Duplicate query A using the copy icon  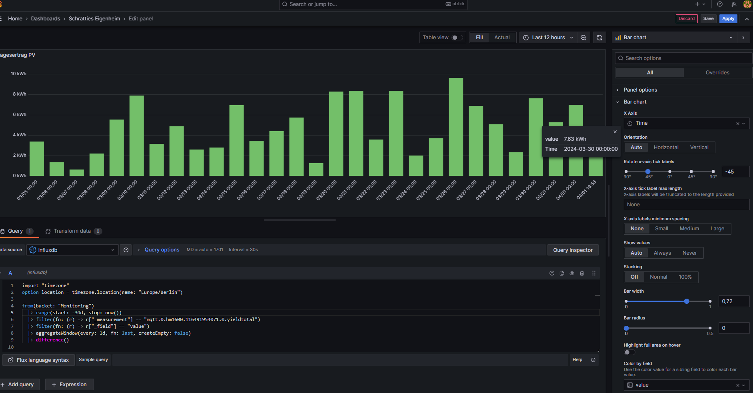point(562,273)
